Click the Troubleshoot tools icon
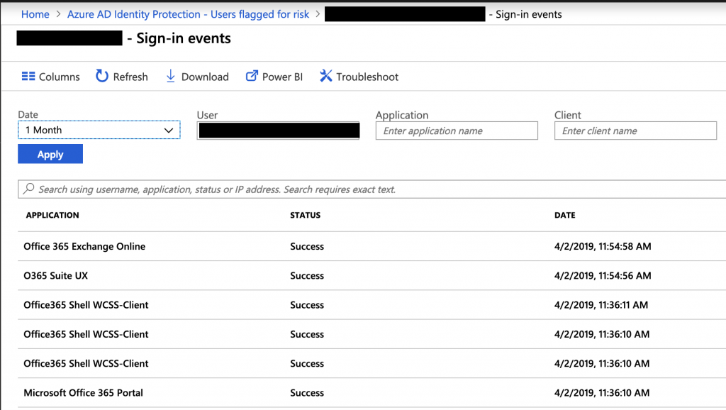This screenshot has height=410, width=726. (325, 76)
